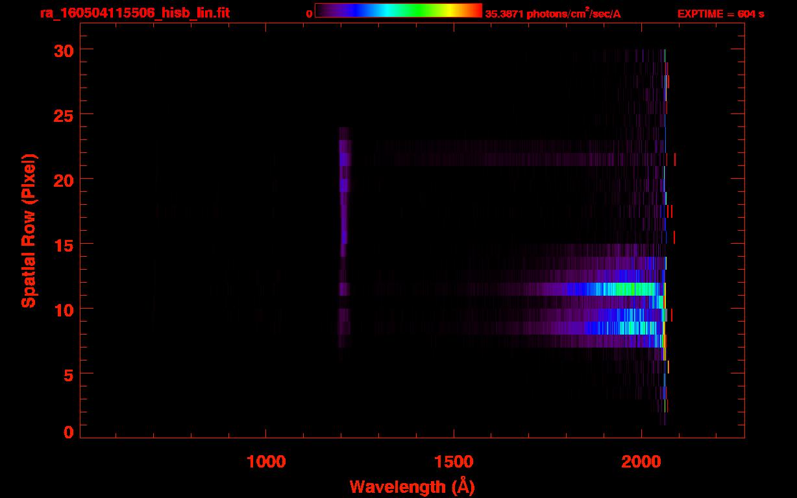Click the Spatial Row (Pixel) axis title
The width and height of the screenshot is (797, 498).
point(29,231)
